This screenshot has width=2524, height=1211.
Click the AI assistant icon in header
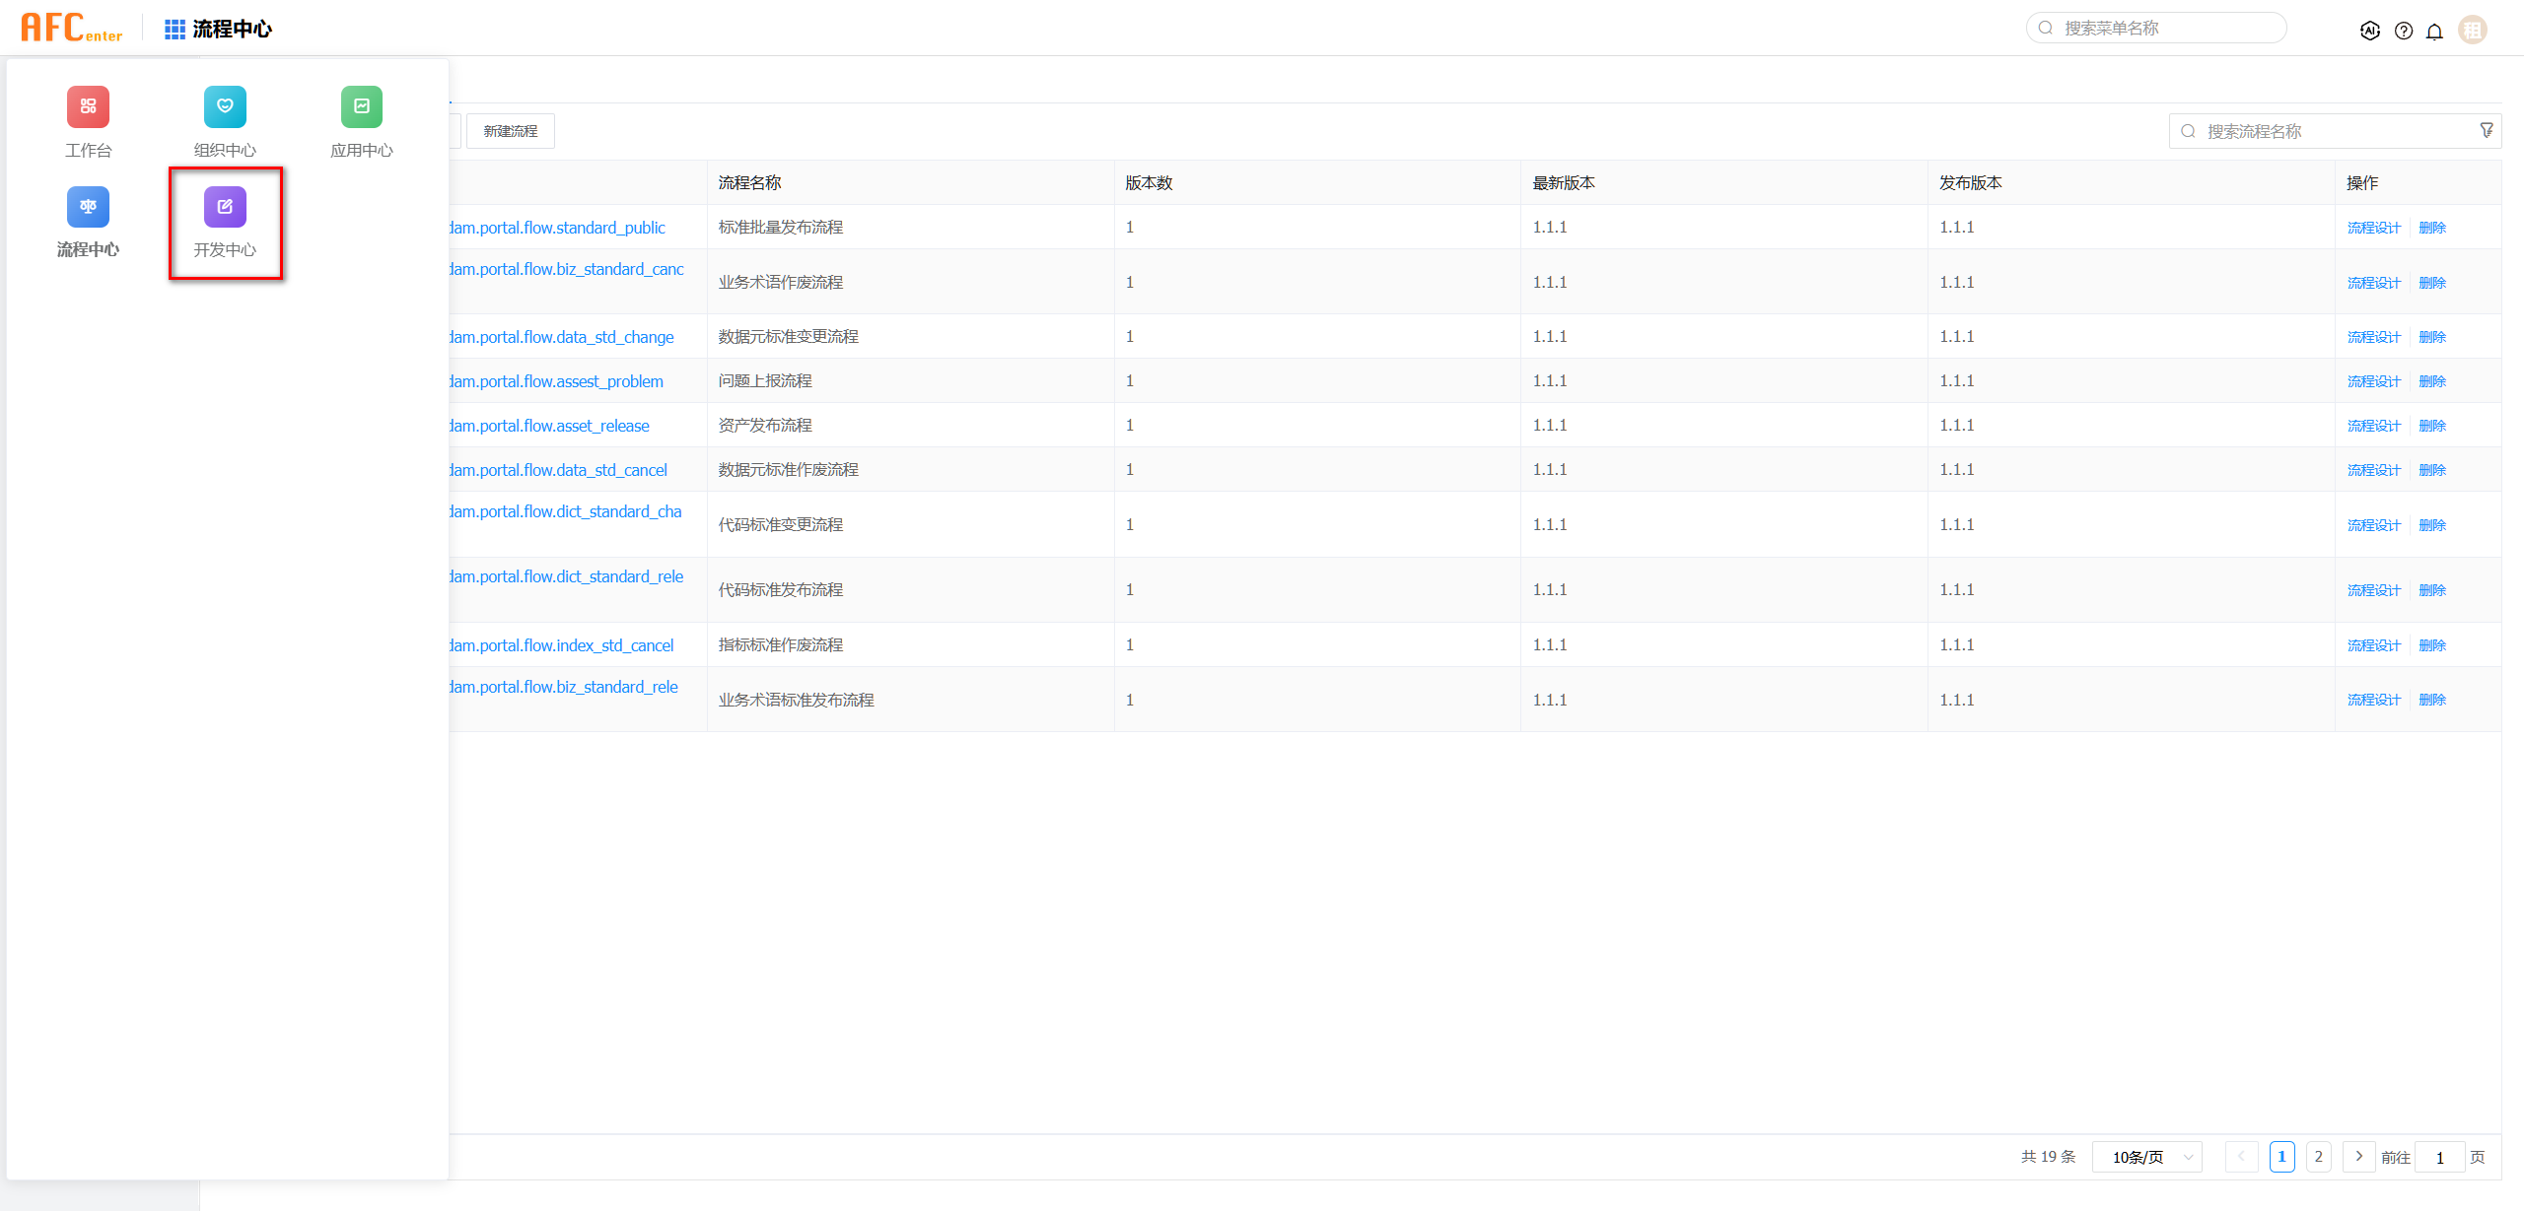coord(2370,31)
